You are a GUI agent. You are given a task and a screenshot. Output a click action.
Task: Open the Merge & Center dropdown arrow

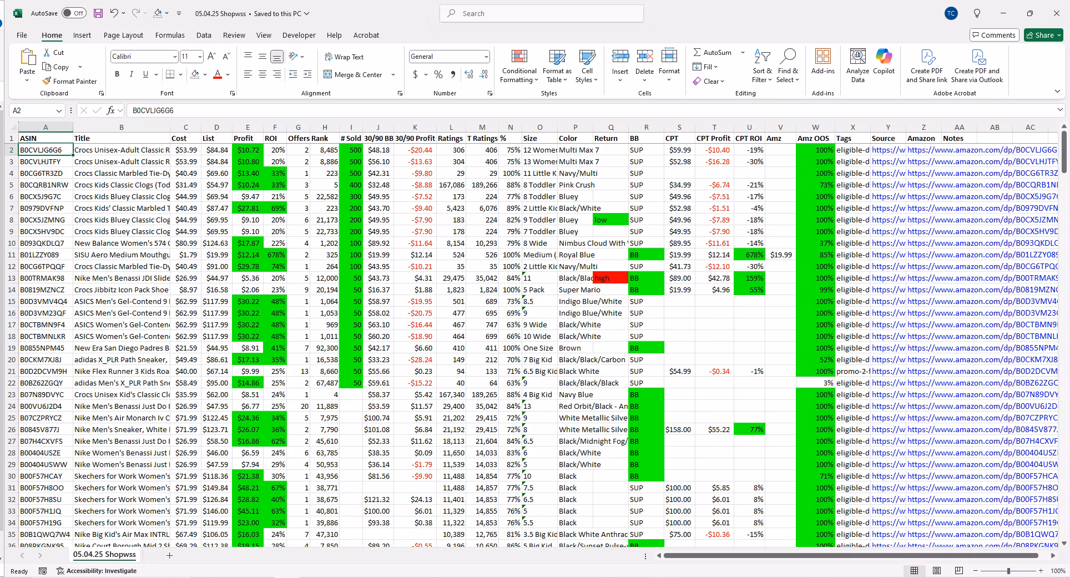point(393,74)
